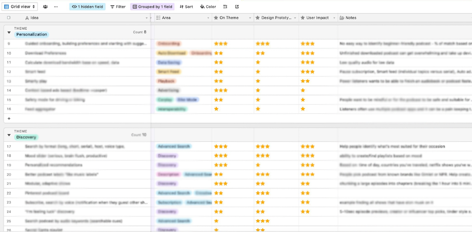The image size is (472, 232).
Task: Collapse the Personalization theme group
Action: tap(9, 32)
